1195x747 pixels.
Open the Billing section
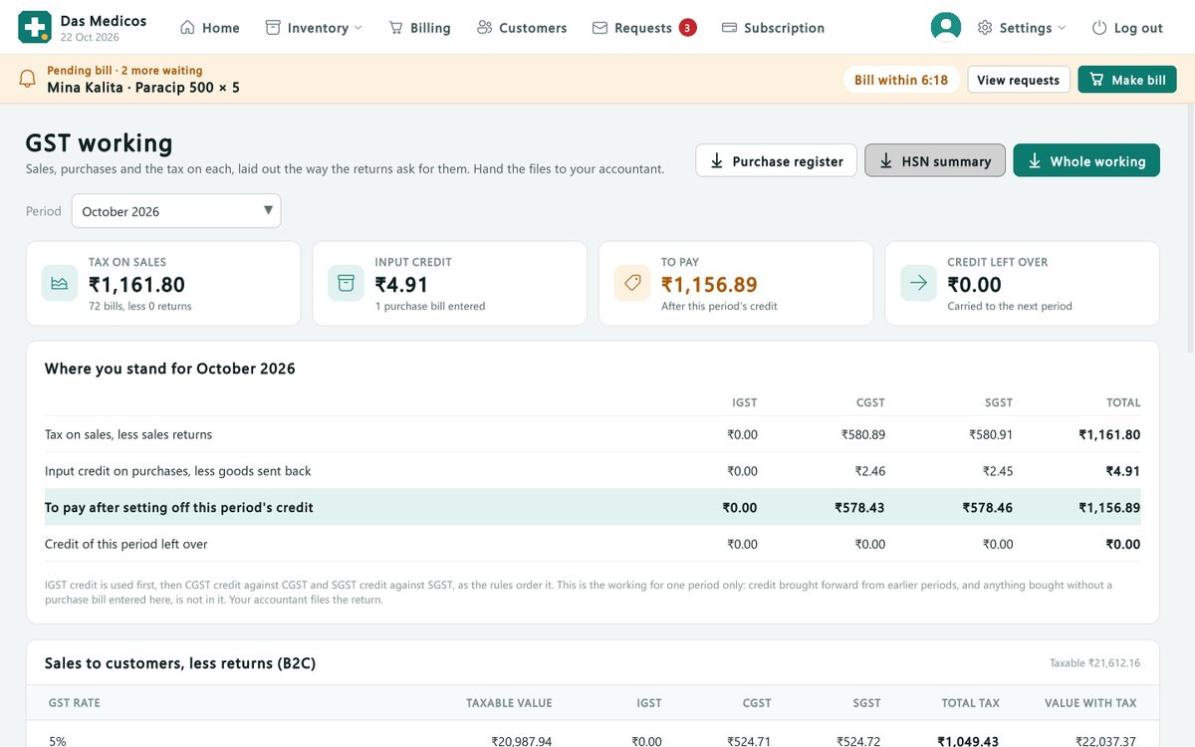tap(419, 28)
